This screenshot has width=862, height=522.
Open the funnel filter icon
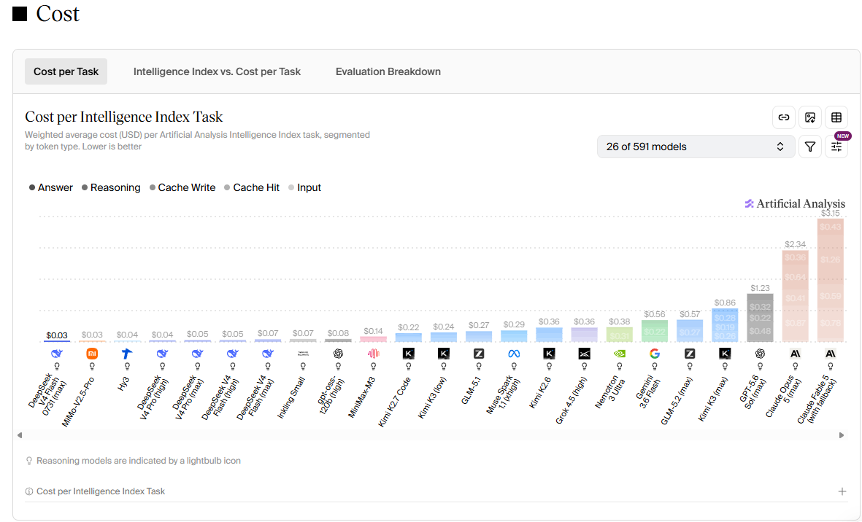point(809,147)
